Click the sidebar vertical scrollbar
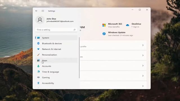This screenshot has width=180, height=101. (x=79, y=58)
